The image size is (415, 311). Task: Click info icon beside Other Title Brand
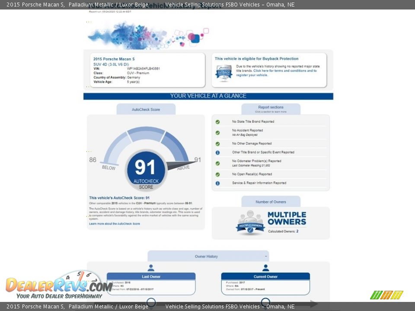pyautogui.click(x=217, y=152)
